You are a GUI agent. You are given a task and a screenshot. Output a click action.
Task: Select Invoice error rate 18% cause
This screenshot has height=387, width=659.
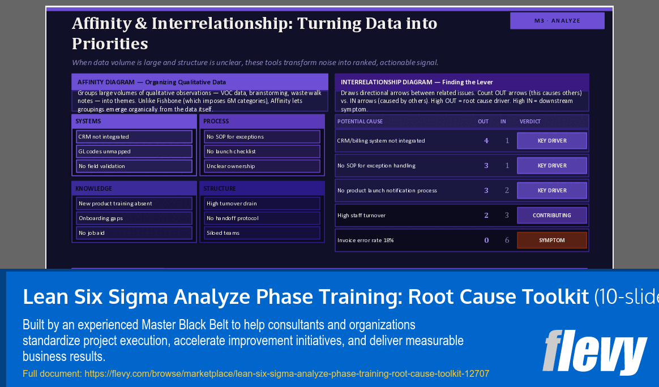click(365, 240)
